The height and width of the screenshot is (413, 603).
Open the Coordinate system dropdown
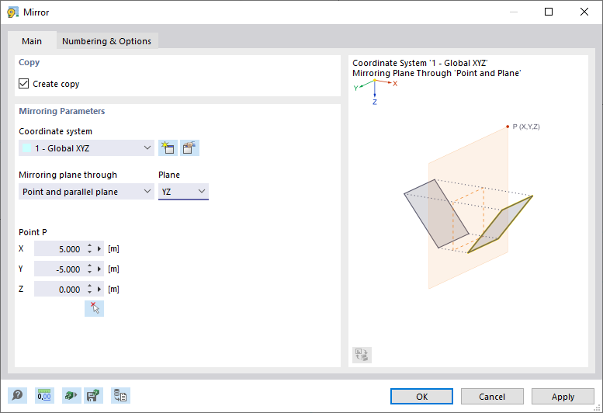click(x=86, y=148)
